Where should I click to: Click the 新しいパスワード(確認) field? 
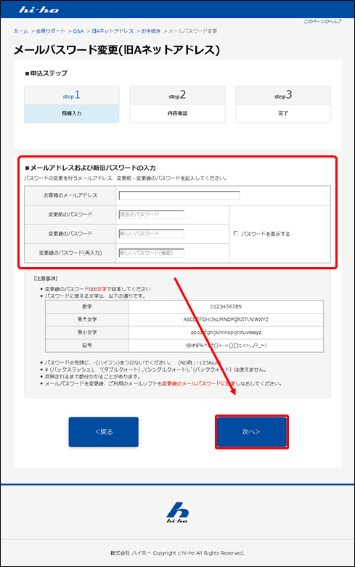[x=152, y=253]
